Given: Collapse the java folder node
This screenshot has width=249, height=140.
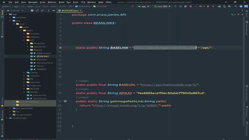Looking at the screenshot, I should coord(10,21).
